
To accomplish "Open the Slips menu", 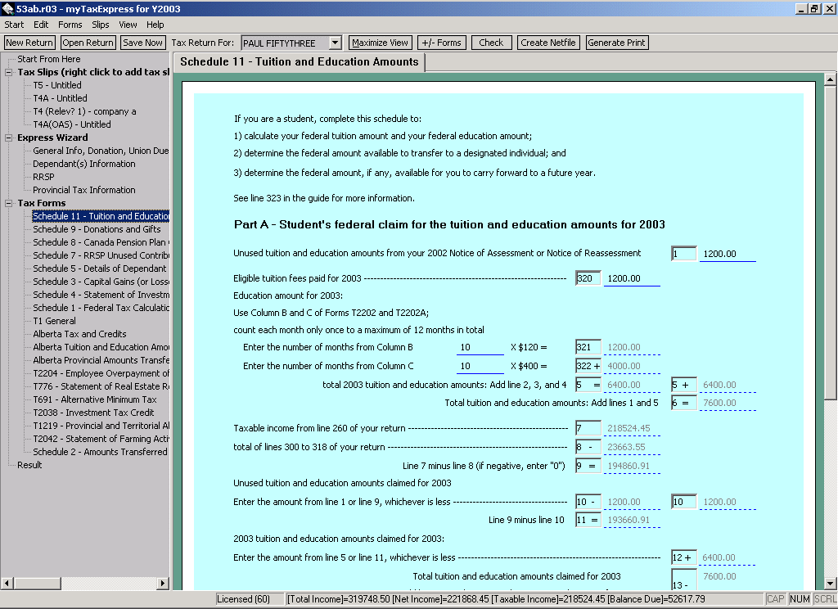I will (100, 25).
